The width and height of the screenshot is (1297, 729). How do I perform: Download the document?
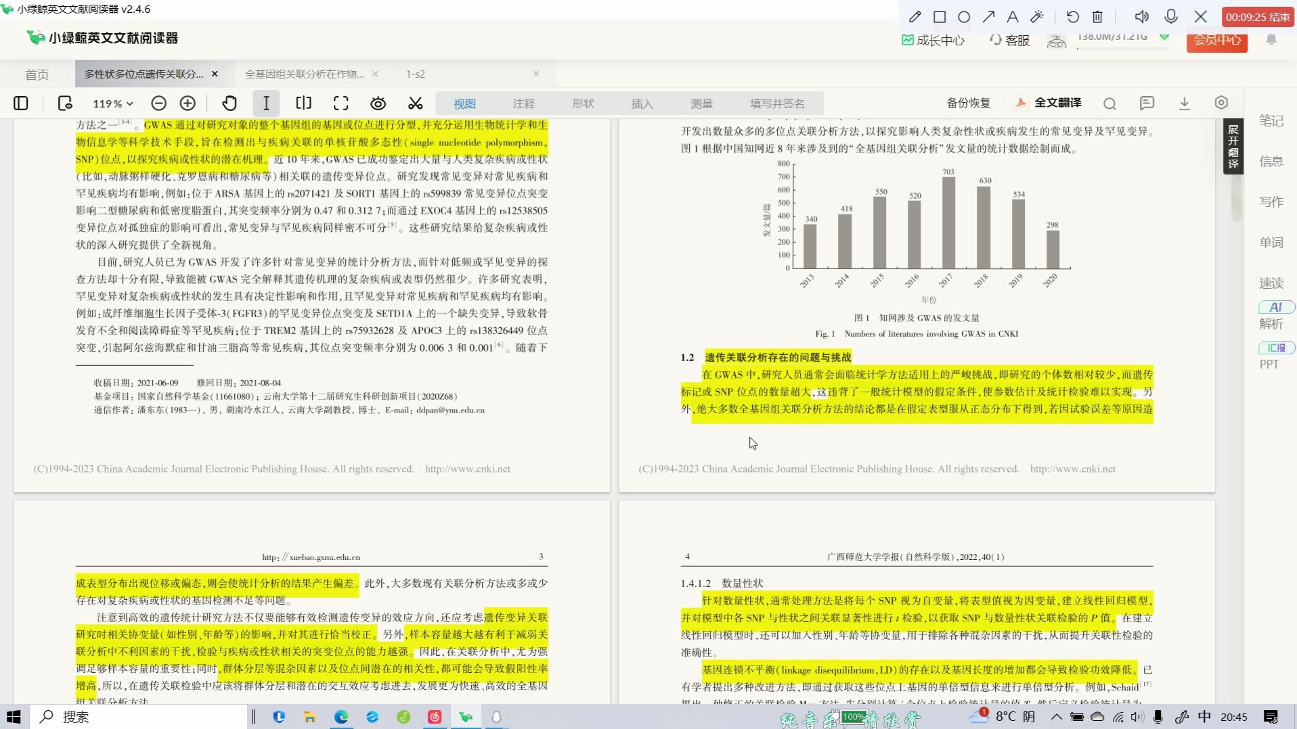pyautogui.click(x=1185, y=103)
